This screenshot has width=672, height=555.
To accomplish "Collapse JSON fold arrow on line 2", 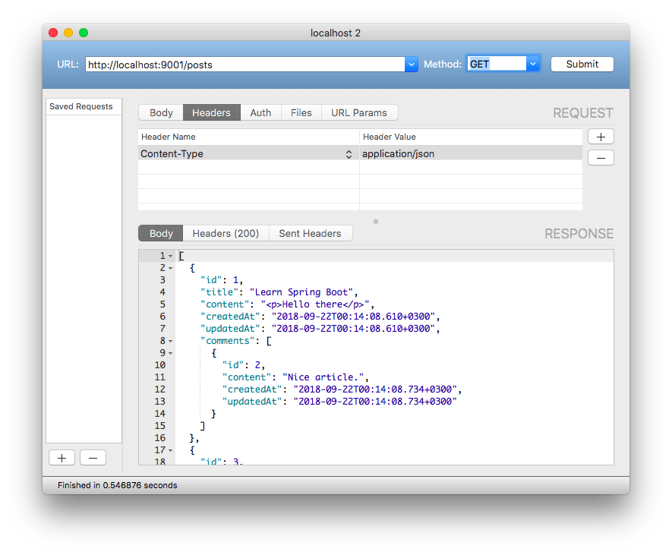I will tap(171, 268).
